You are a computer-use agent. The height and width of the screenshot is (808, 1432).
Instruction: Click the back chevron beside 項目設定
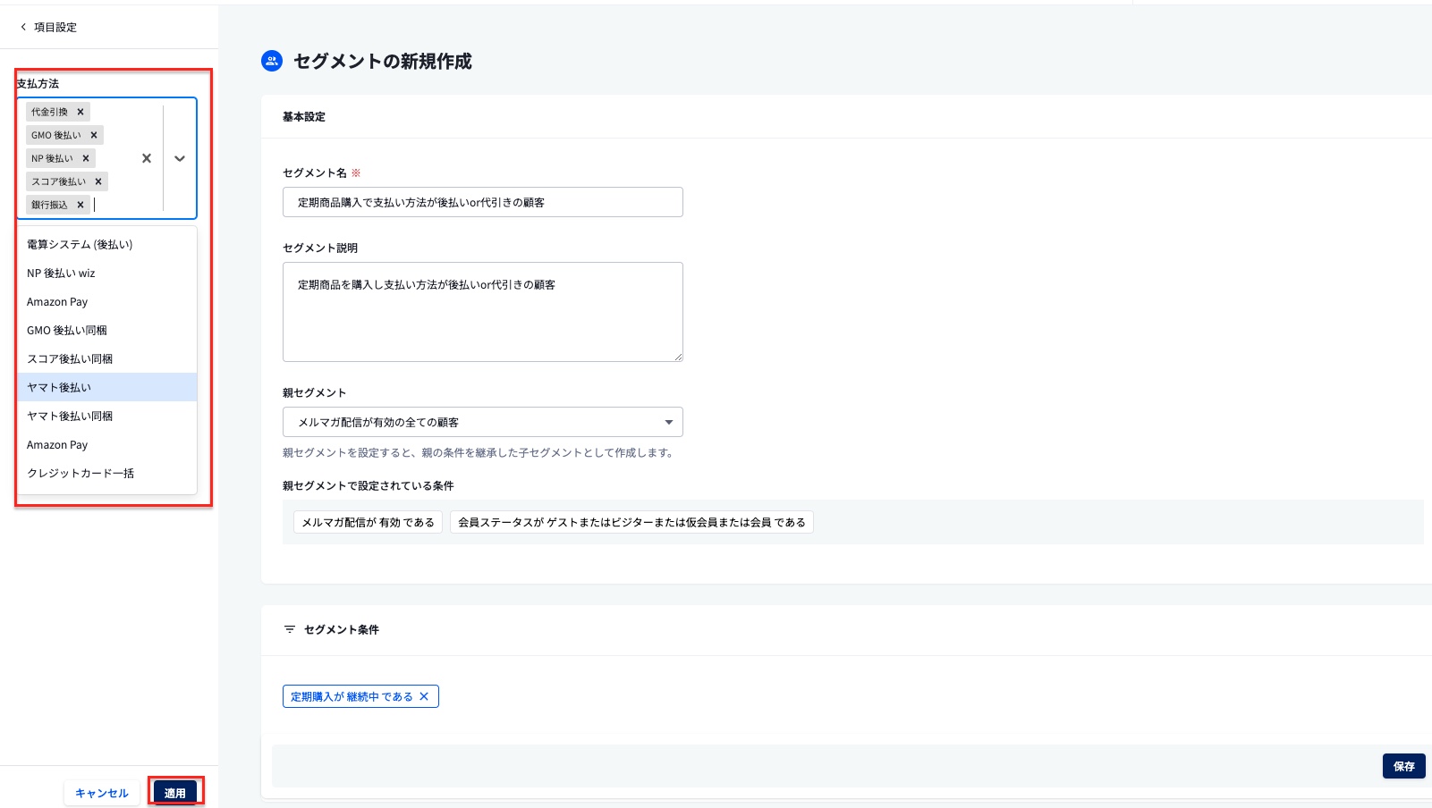(x=21, y=27)
